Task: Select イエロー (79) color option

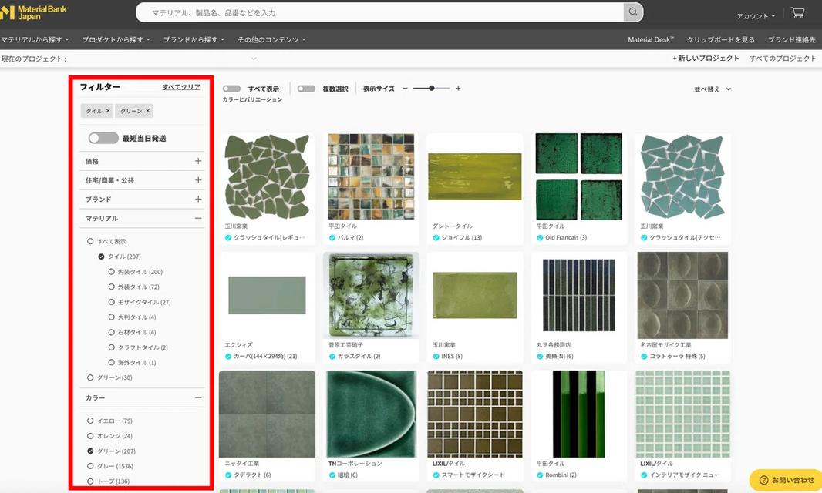Action: [x=90, y=421]
